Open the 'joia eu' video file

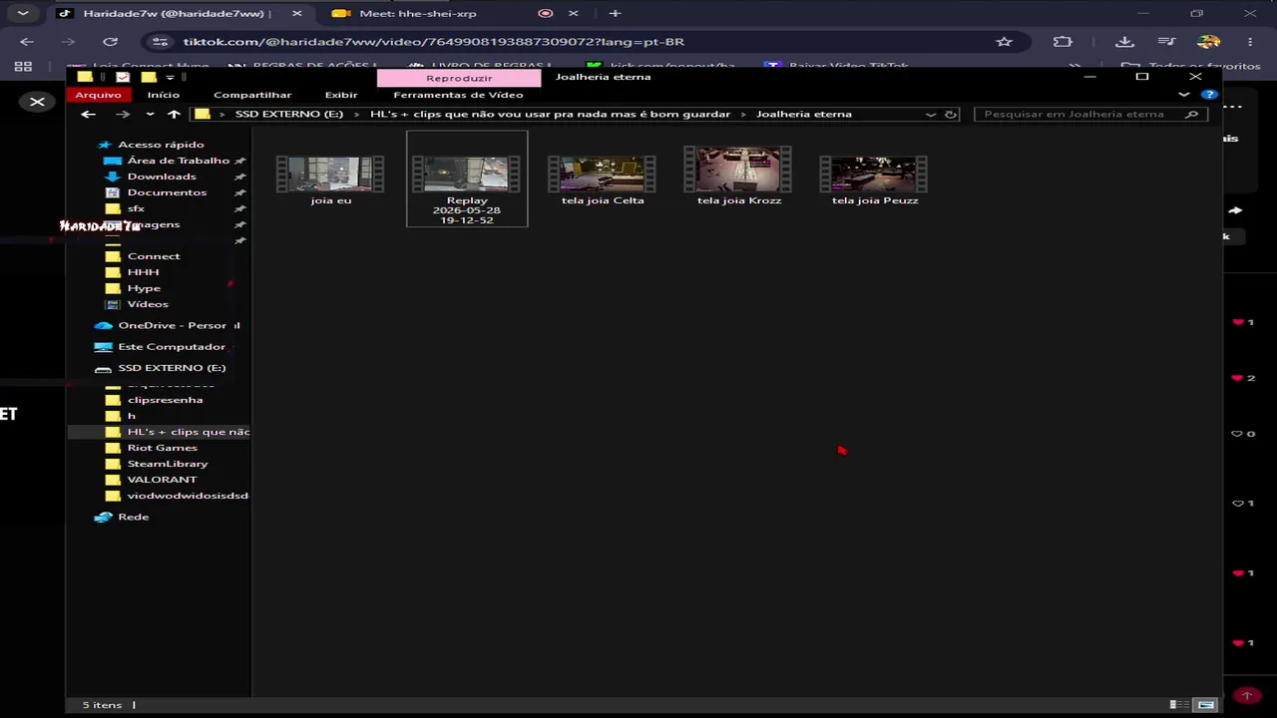pyautogui.click(x=330, y=180)
